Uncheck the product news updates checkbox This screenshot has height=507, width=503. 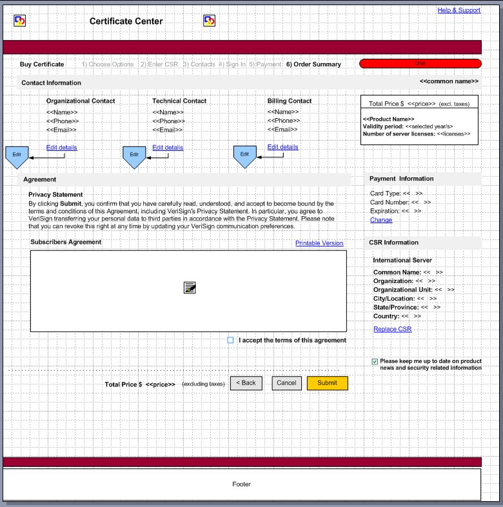[375, 362]
